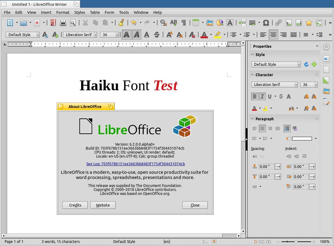Open the Styles menu
Viewport: 334px width, 246px height.
tap(80, 12)
